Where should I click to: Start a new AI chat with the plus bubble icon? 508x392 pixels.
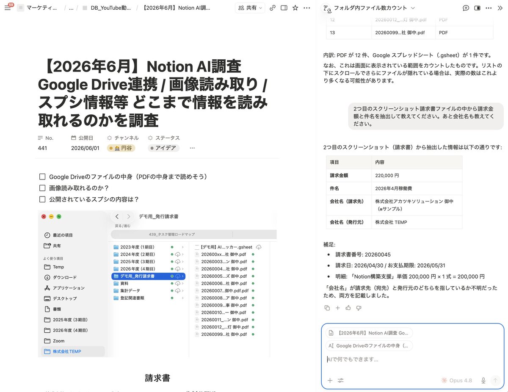pyautogui.click(x=466, y=8)
